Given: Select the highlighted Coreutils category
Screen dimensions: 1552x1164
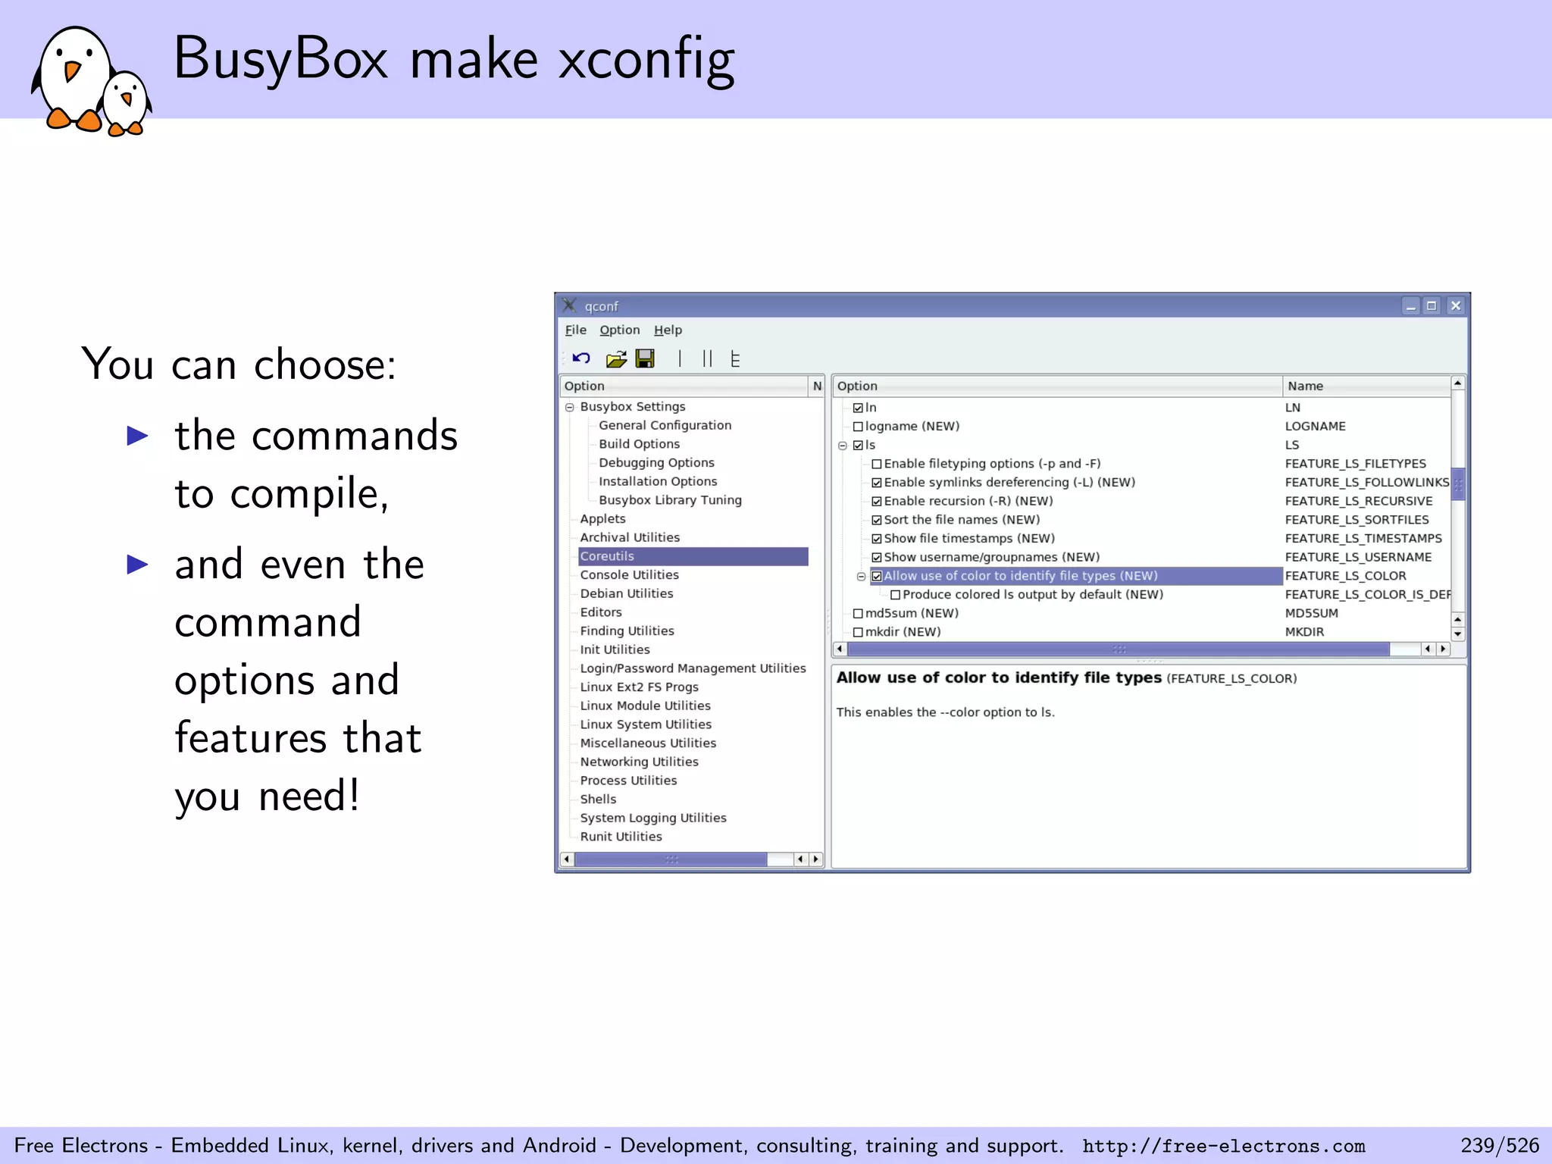Looking at the screenshot, I should click(693, 556).
